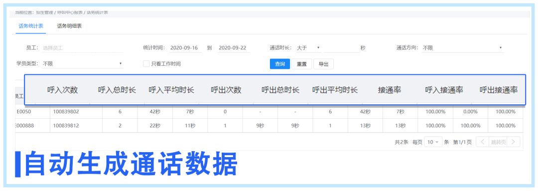Open 通话时长 大于 comparison dropdown
Viewport: 538px width, 191px height.
tap(308, 48)
